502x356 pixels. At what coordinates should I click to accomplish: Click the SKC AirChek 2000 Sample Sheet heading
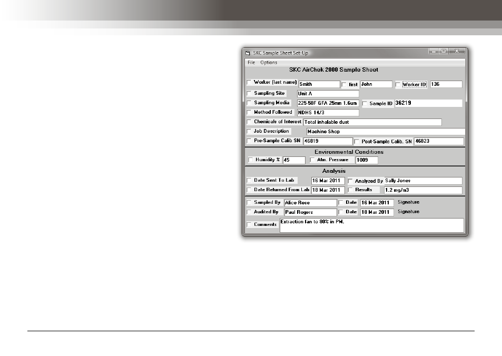tap(333, 70)
